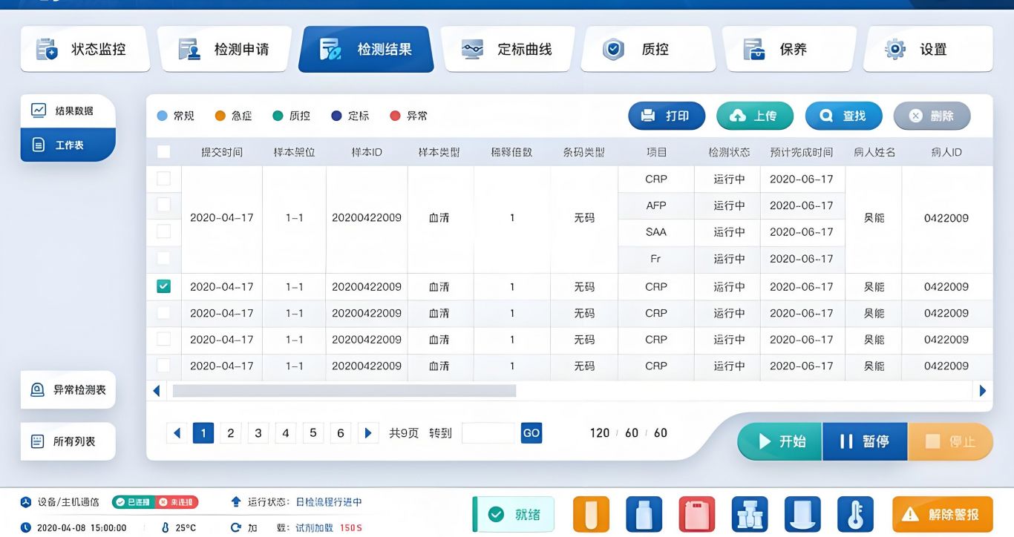Click the 打印 print button

click(667, 116)
